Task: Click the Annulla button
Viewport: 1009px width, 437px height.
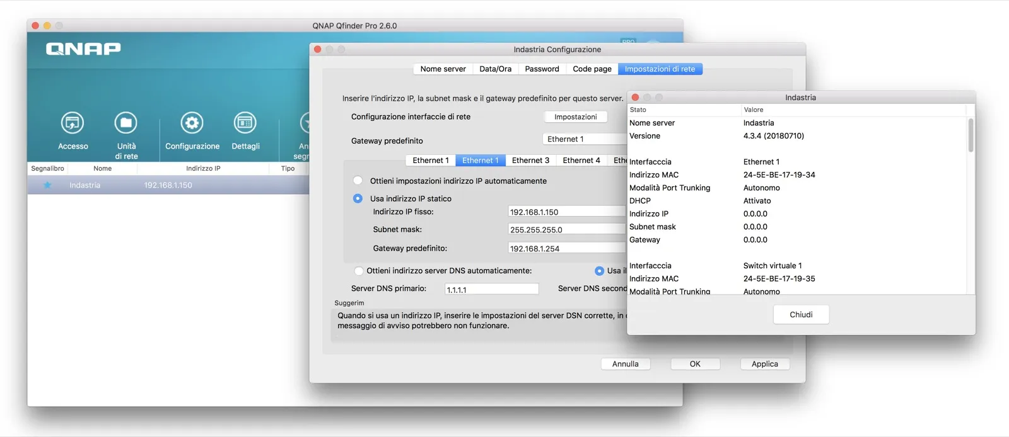Action: [625, 364]
